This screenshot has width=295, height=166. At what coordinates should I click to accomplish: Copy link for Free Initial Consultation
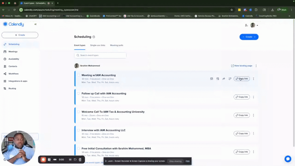[242, 152]
